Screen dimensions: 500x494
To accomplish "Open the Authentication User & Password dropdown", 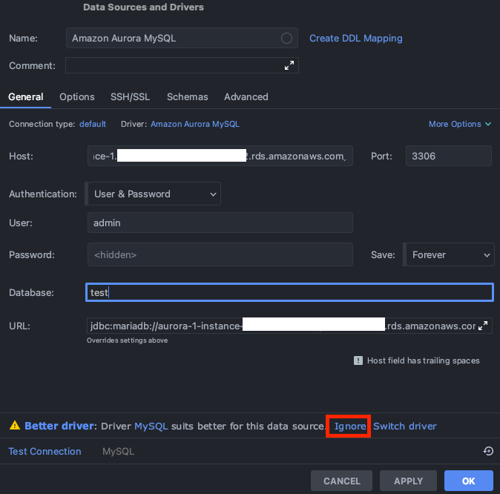I will [154, 194].
